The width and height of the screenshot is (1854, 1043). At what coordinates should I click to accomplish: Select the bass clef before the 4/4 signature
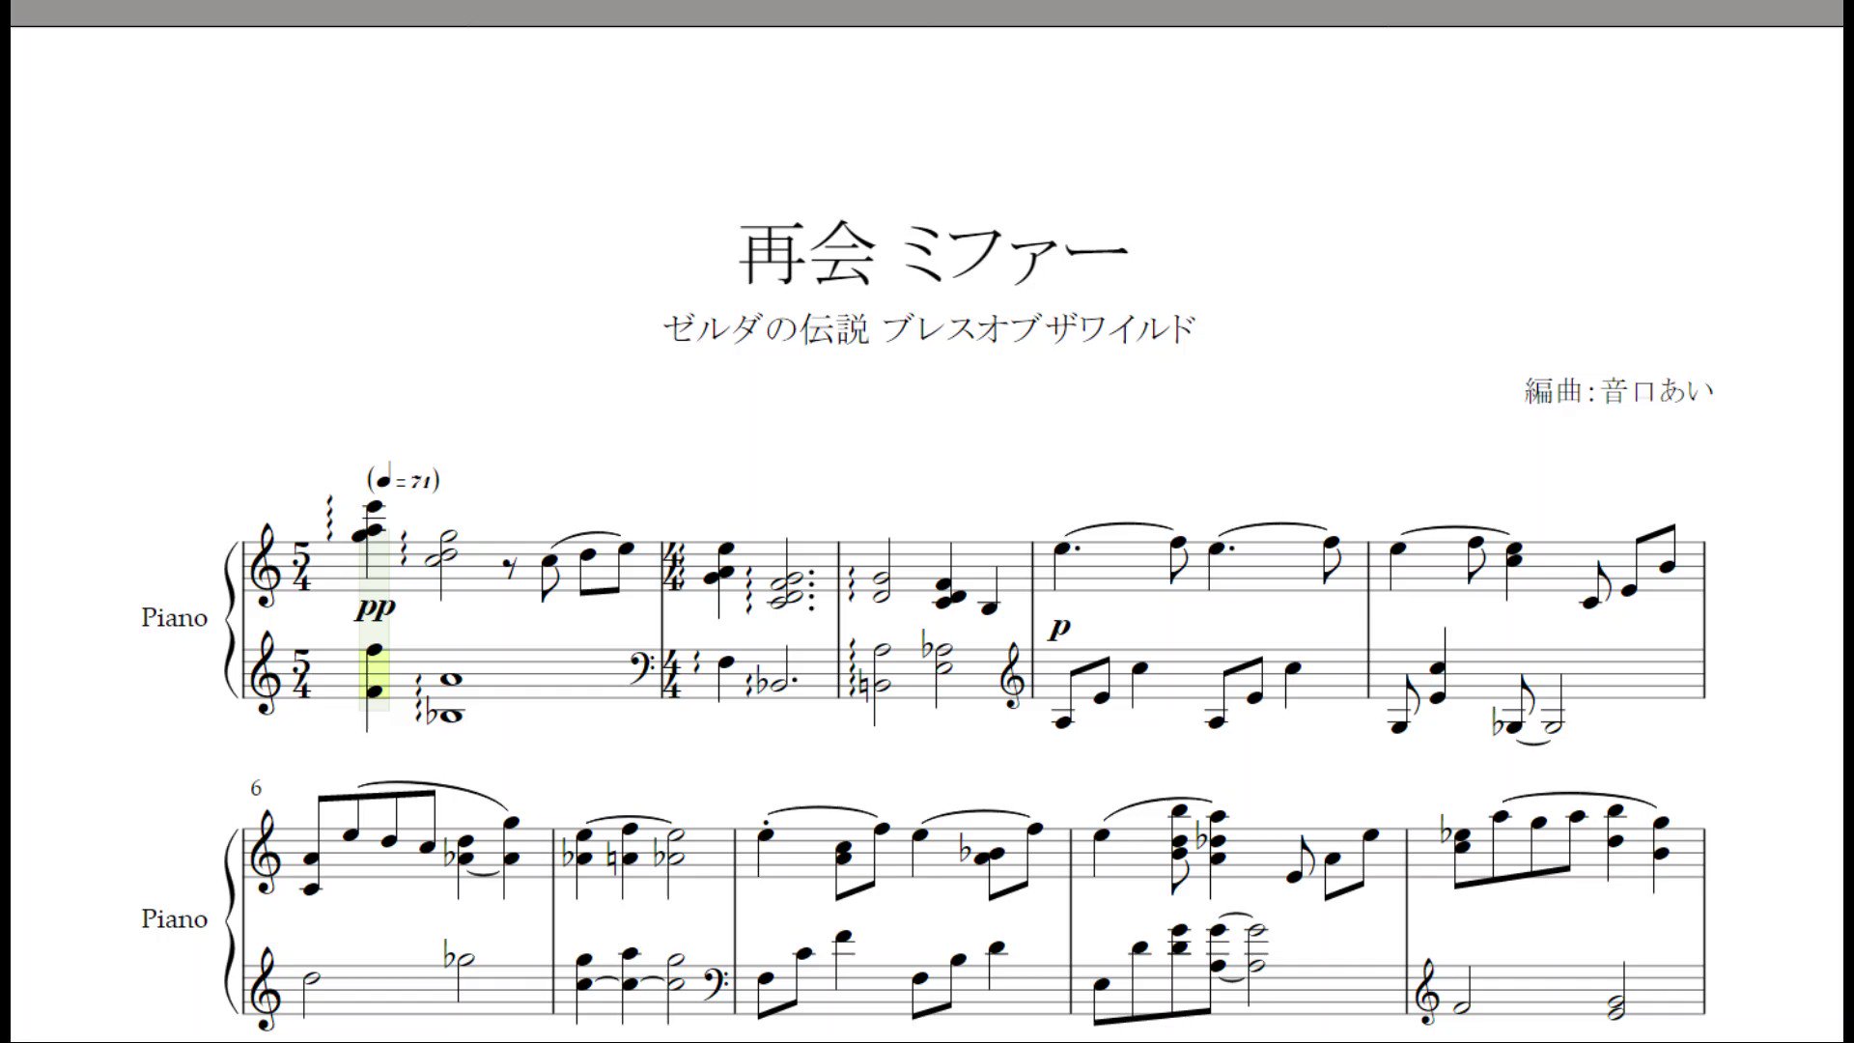[x=640, y=669]
